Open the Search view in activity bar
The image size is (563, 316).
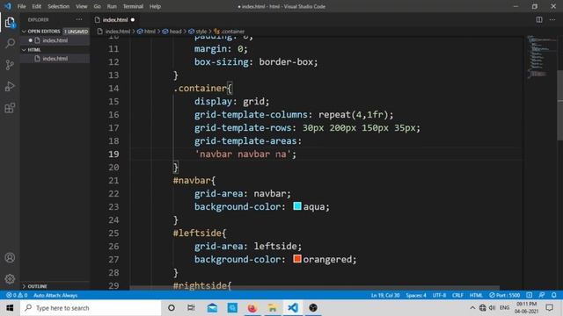[10, 44]
